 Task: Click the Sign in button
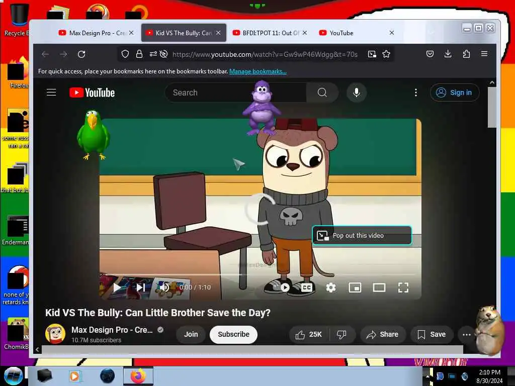pyautogui.click(x=455, y=92)
